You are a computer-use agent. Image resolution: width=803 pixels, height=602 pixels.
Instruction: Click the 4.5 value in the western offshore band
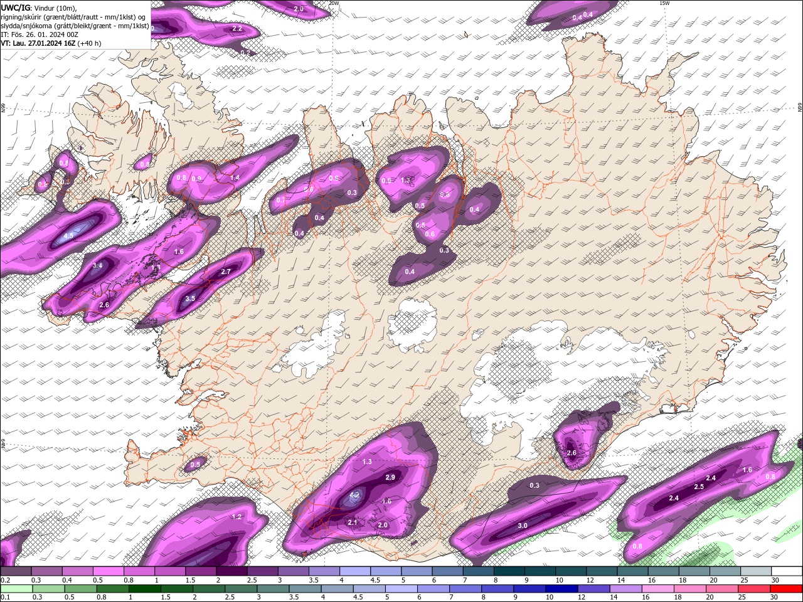(x=69, y=235)
